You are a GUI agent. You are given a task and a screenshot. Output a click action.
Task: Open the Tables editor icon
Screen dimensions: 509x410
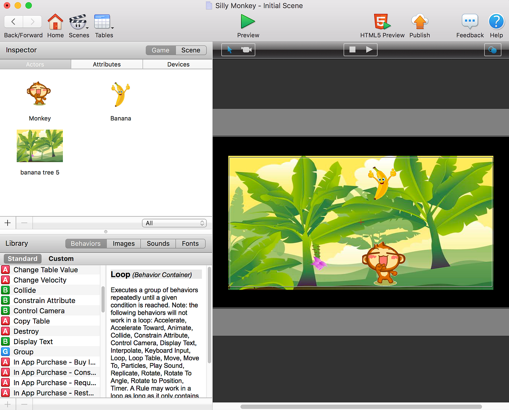point(104,23)
